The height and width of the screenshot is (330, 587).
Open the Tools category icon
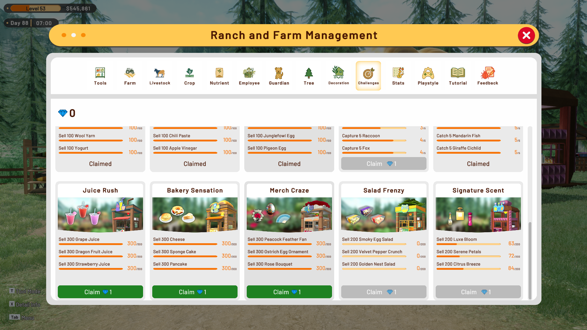coord(100,73)
